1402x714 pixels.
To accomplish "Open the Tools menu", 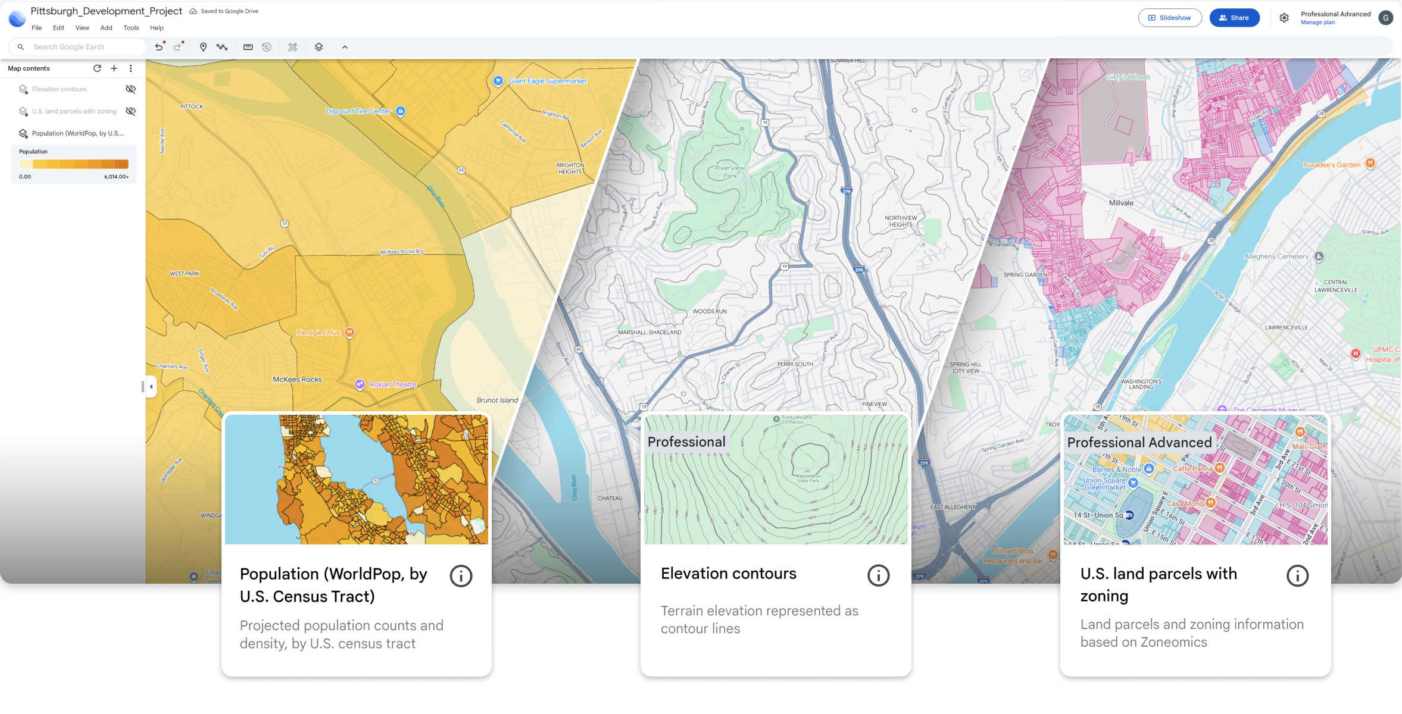I will [131, 28].
